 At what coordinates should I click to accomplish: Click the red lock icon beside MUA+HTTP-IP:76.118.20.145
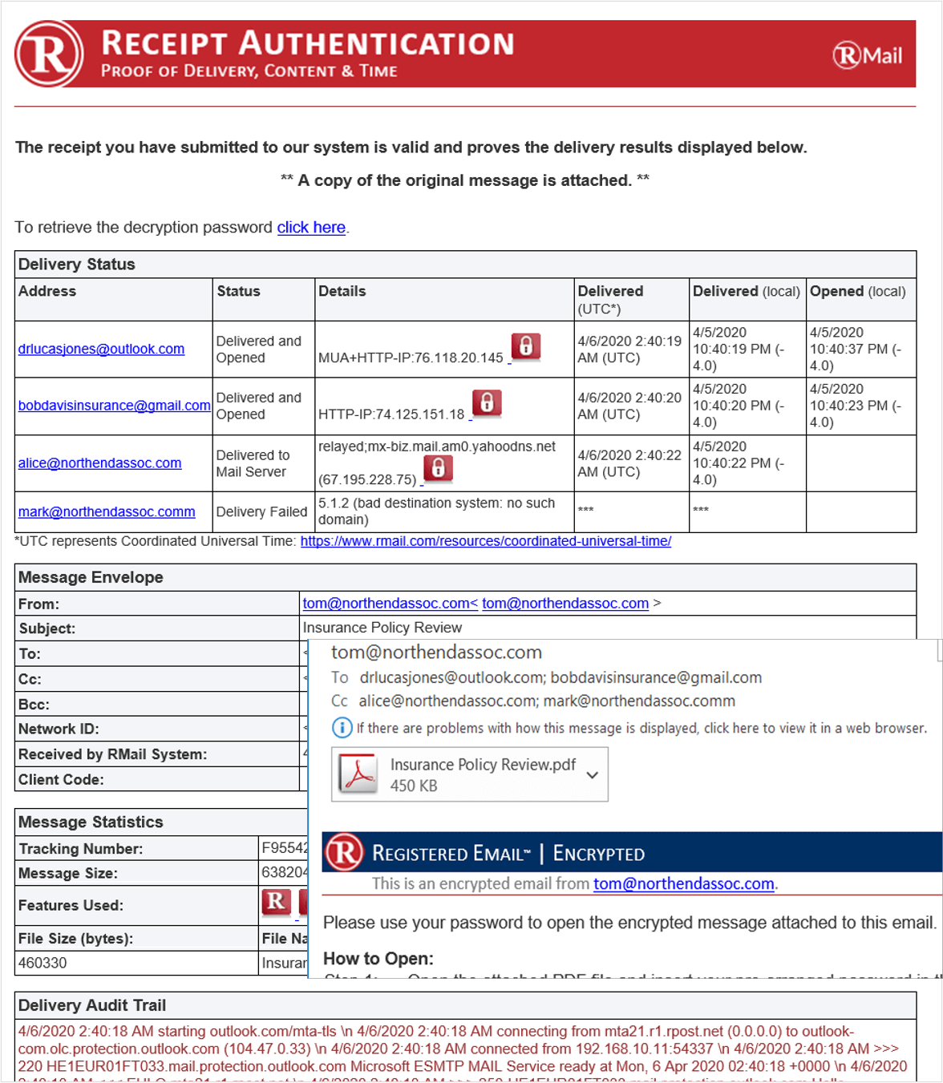[x=526, y=346]
